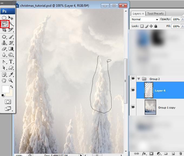Image resolution: width=184 pixels, height=156 pixels.
Task: Choose the Crop tool
Action: tap(4, 30)
